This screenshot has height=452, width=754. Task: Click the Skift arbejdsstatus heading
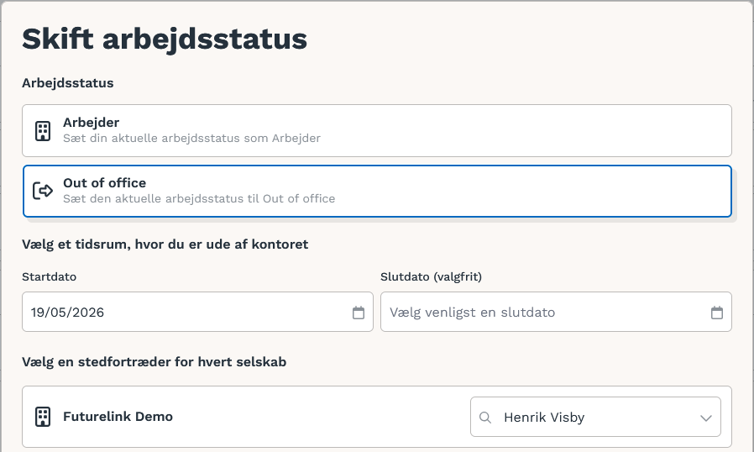[165, 39]
